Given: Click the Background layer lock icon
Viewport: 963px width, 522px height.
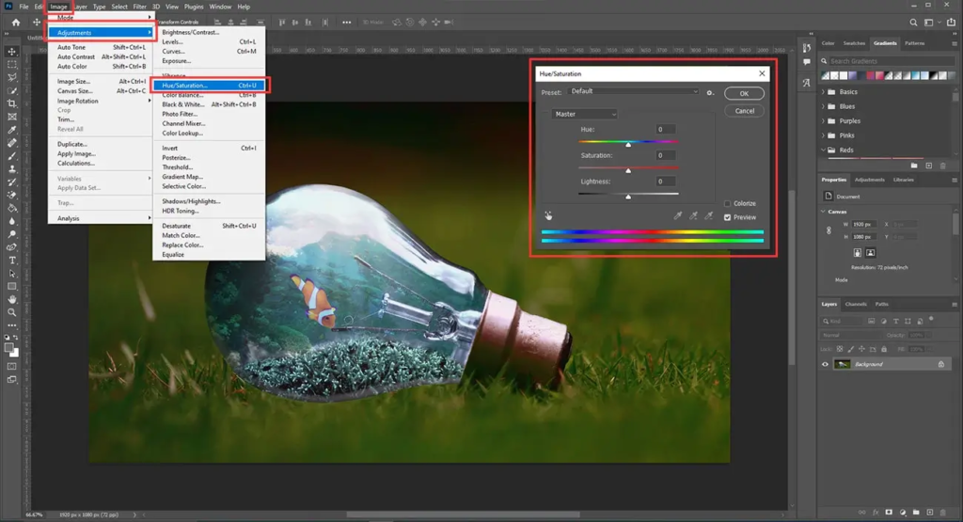Looking at the screenshot, I should point(940,364).
